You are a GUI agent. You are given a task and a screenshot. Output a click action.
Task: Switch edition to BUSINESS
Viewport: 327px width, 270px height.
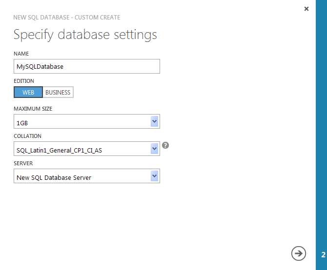[x=58, y=93]
